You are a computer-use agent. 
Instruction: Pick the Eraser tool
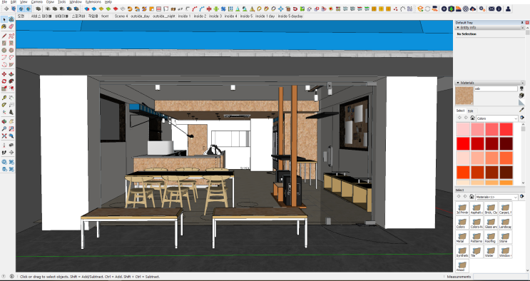tap(11, 26)
